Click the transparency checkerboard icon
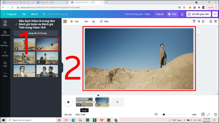The image size is (219, 123). 204,21
